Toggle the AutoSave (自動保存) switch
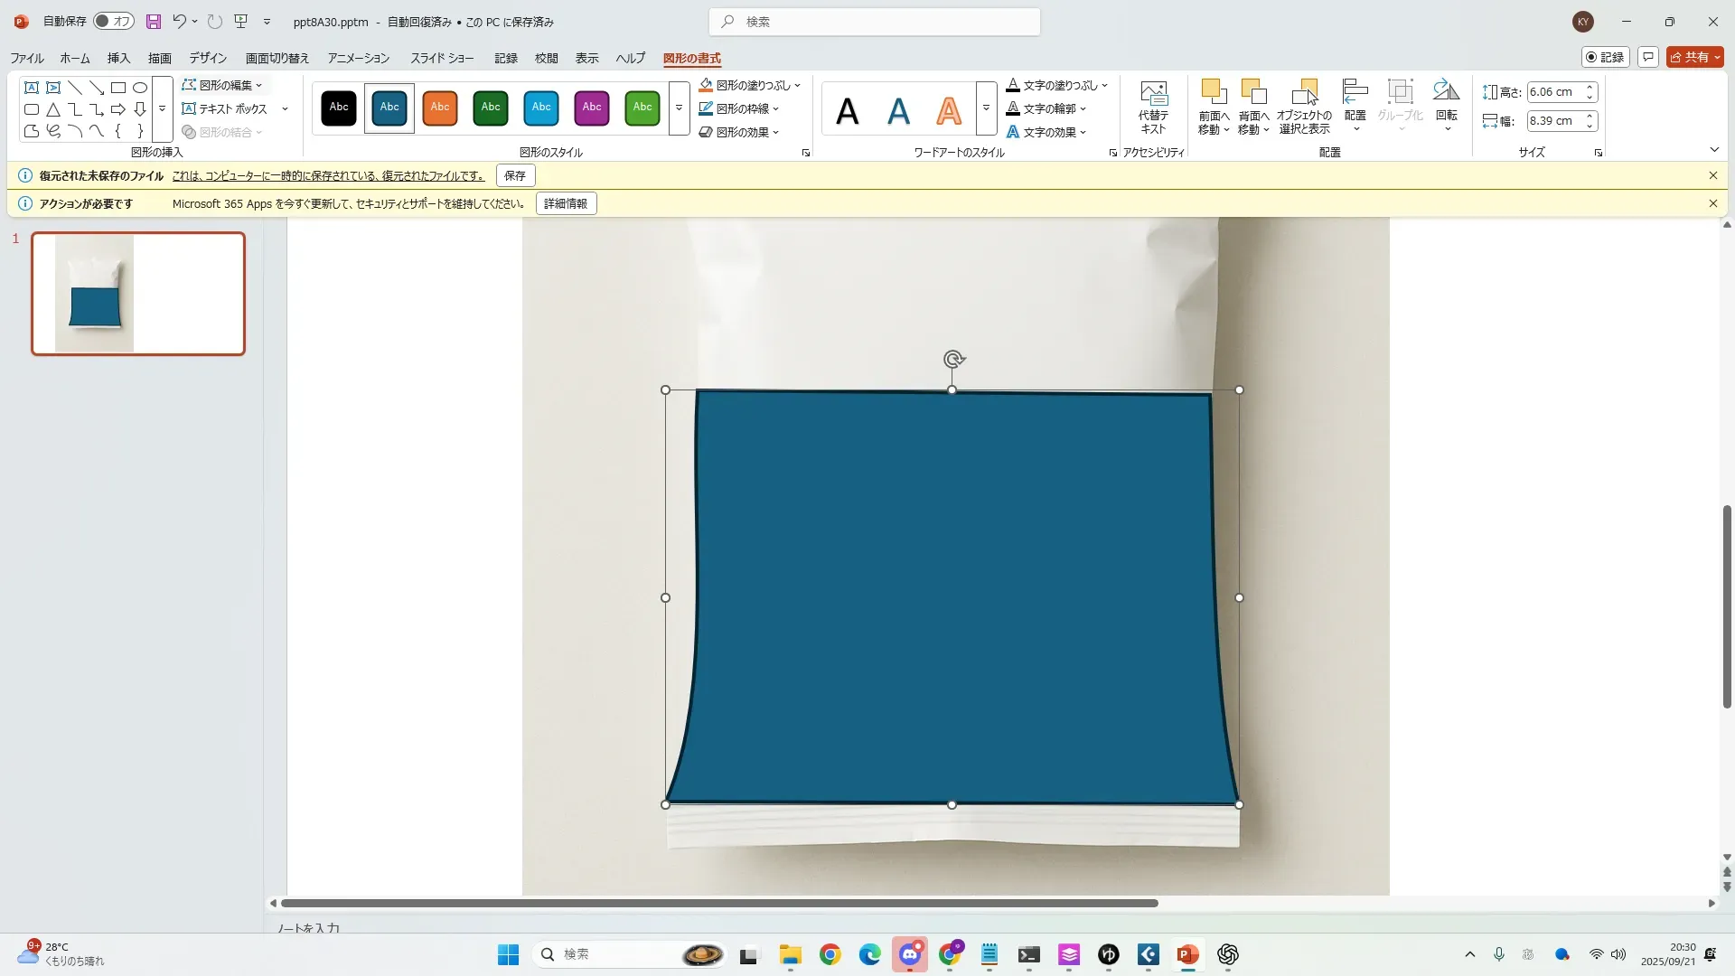This screenshot has height=976, width=1735. coord(114,22)
